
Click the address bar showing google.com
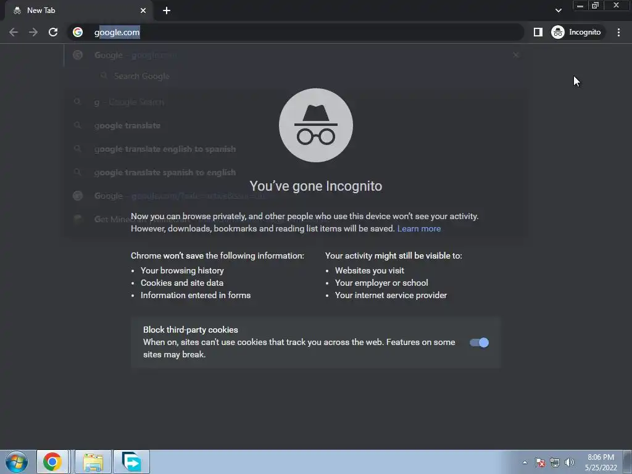(296, 32)
